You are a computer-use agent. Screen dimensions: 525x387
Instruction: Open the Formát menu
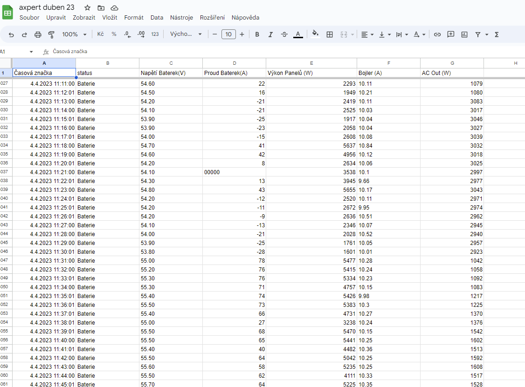[x=133, y=18]
